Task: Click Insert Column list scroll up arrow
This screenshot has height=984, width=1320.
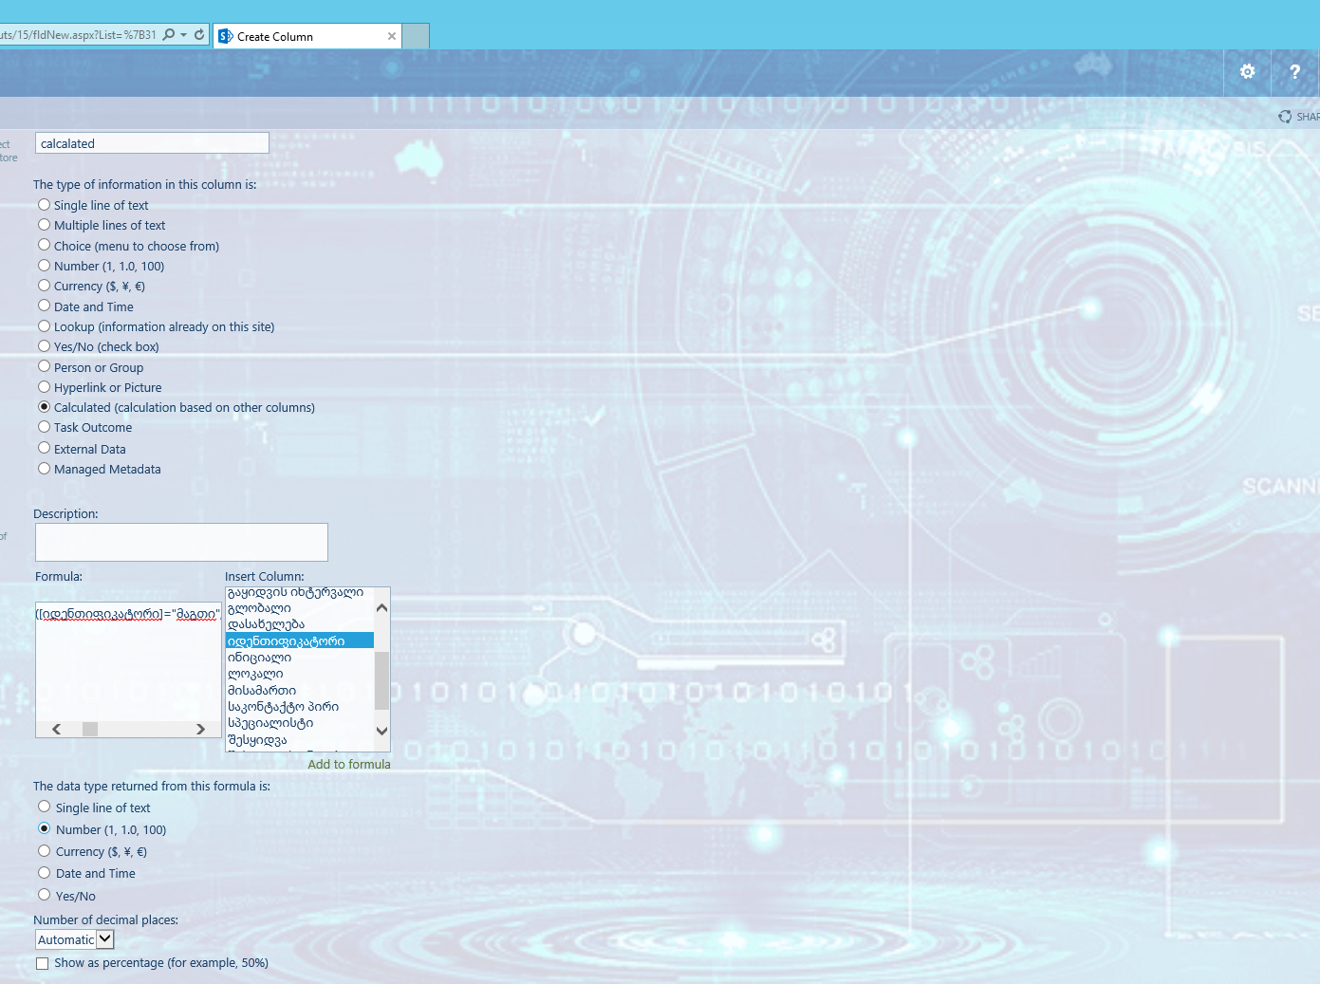Action: point(381,608)
